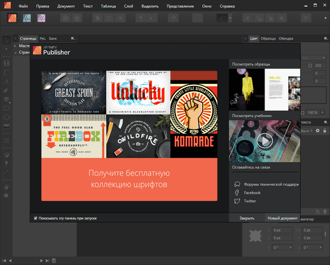The image size is (330, 265).
Task: Switch to the Designer persona icon
Action: pyautogui.click(x=27, y=18)
